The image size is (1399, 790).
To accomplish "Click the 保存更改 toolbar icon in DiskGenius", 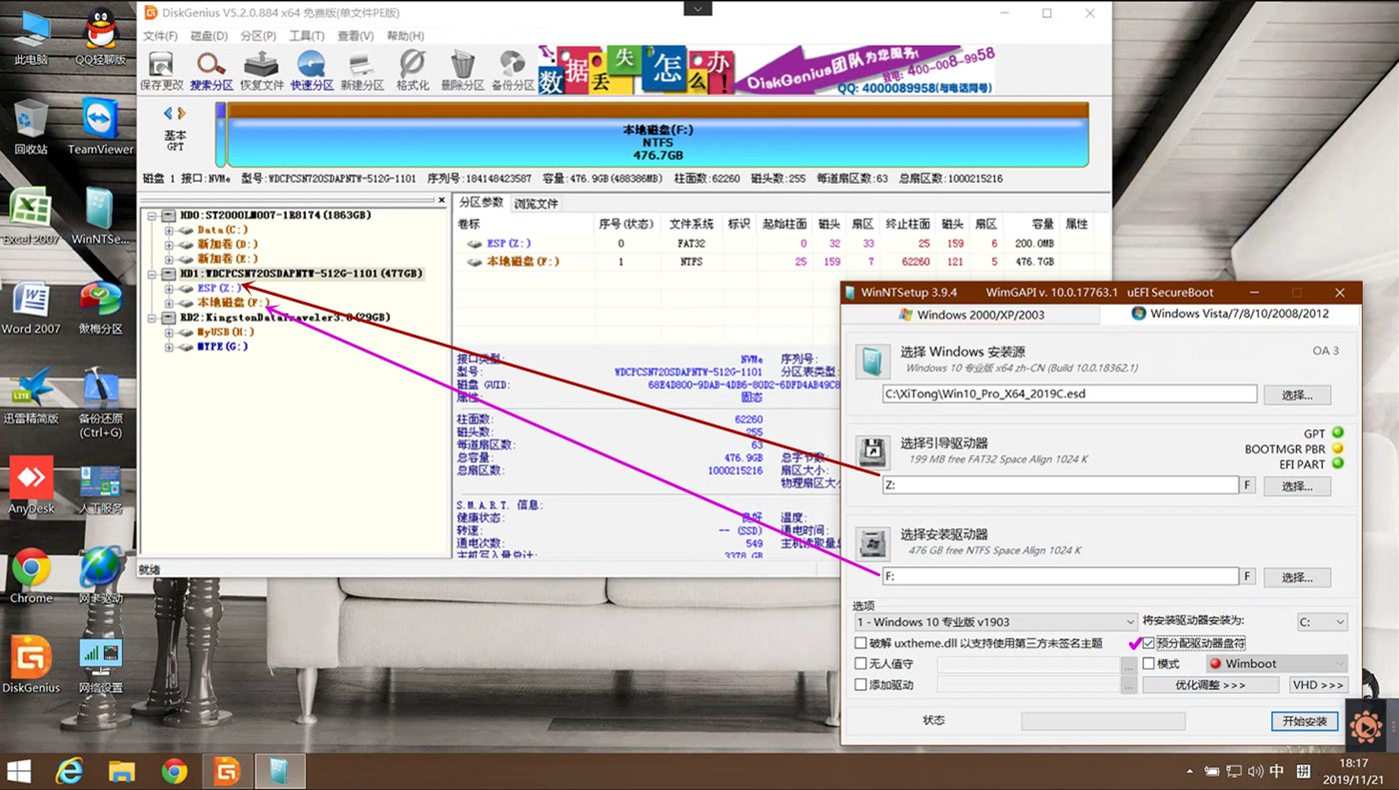I will point(161,70).
